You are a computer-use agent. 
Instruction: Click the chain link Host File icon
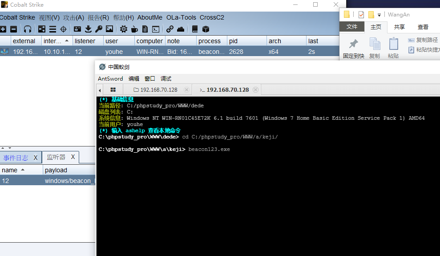[170, 29]
